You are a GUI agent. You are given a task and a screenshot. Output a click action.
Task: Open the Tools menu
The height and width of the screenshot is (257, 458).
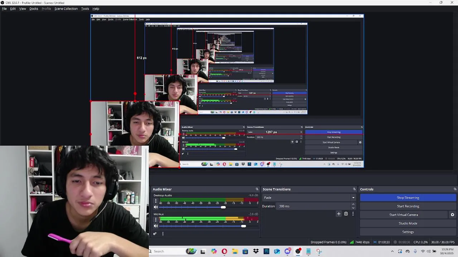point(85,9)
